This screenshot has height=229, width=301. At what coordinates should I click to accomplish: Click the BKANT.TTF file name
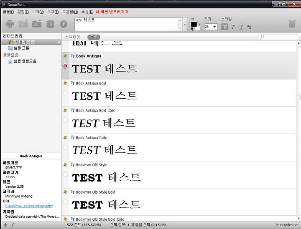click(14, 167)
